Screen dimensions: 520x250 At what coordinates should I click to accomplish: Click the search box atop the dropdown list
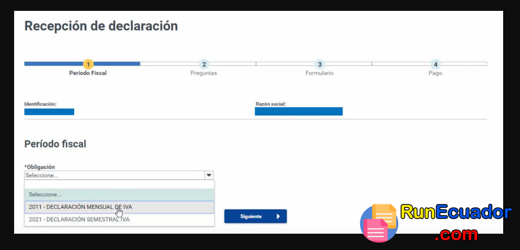click(x=120, y=184)
